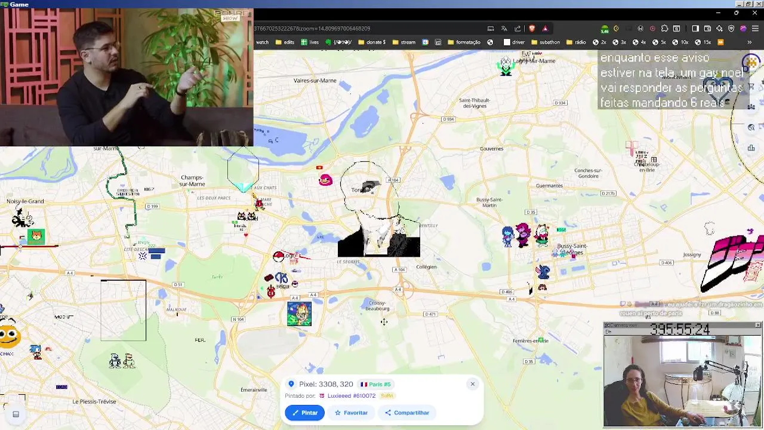Open the browser hamburger menu
764x430 pixels.
tap(755, 28)
